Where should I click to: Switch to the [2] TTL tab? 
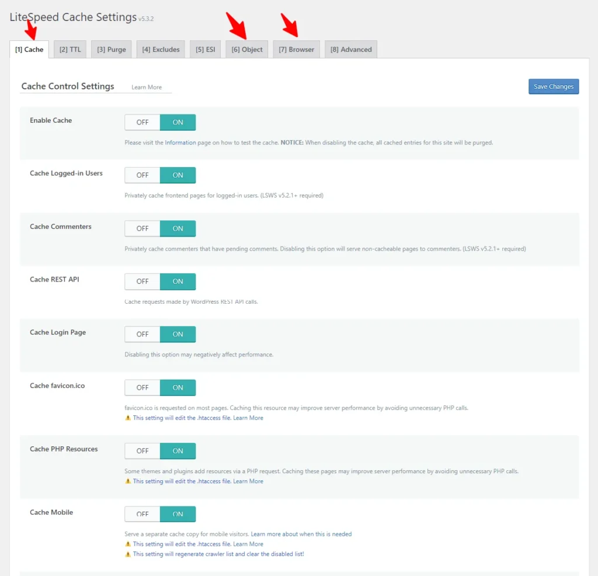click(x=69, y=49)
